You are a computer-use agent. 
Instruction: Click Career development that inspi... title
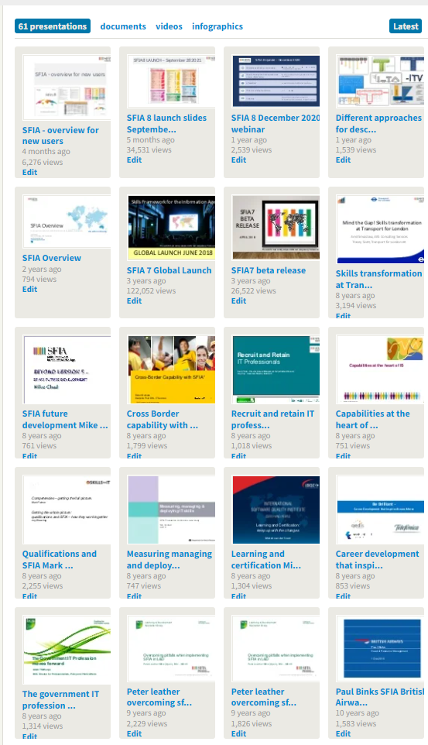[x=377, y=560]
